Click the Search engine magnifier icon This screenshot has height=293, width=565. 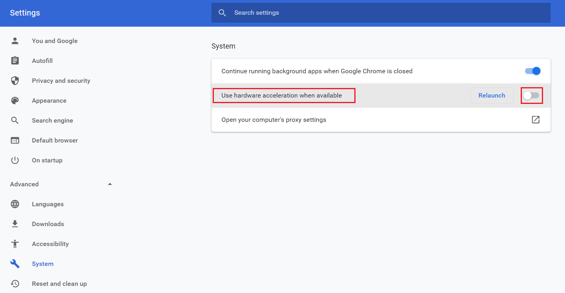pyautogui.click(x=15, y=120)
